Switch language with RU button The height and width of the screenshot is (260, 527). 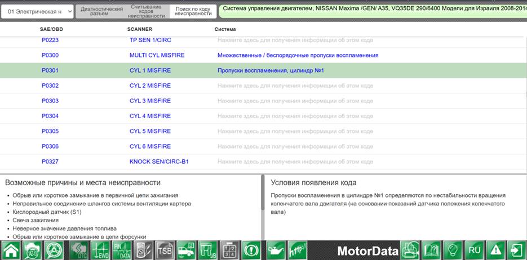(x=474, y=250)
